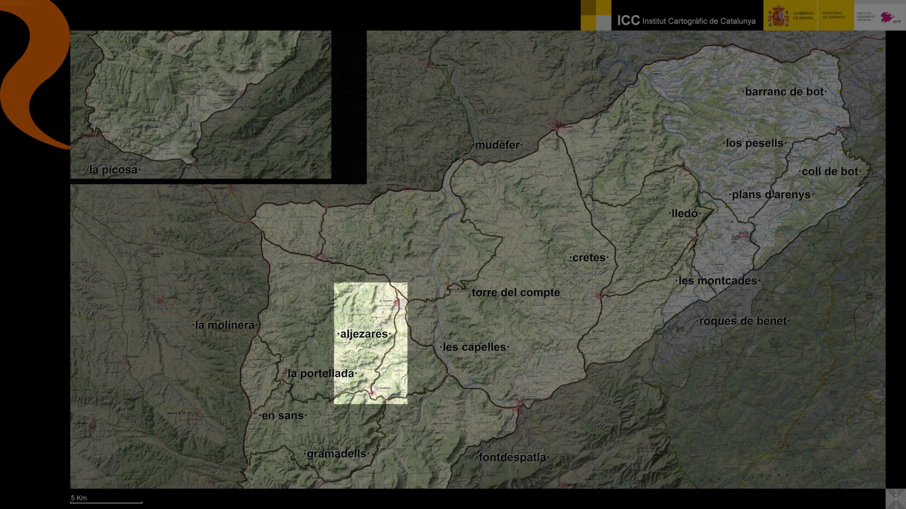Click the Ministerio de Fomento banner
This screenshot has width=906, height=509.
833,15
